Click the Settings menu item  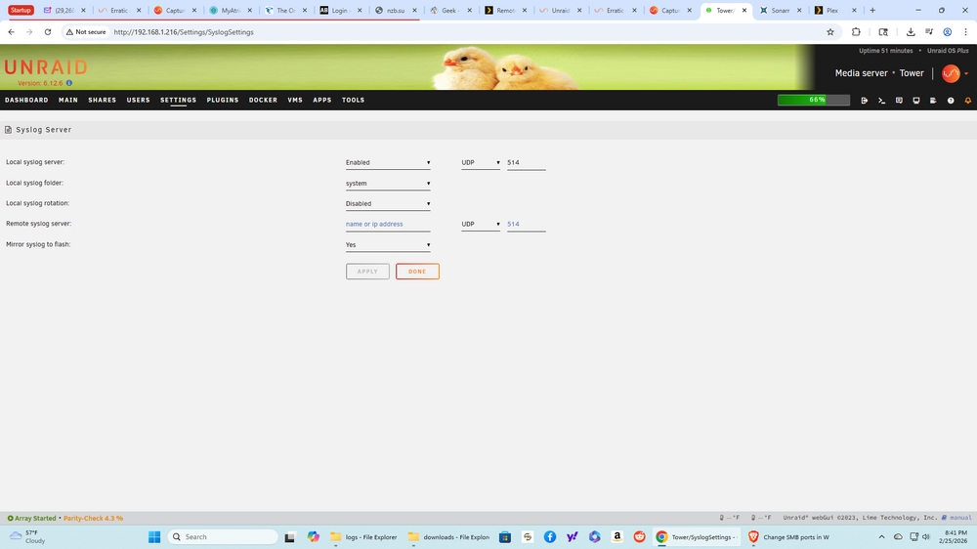pos(178,100)
